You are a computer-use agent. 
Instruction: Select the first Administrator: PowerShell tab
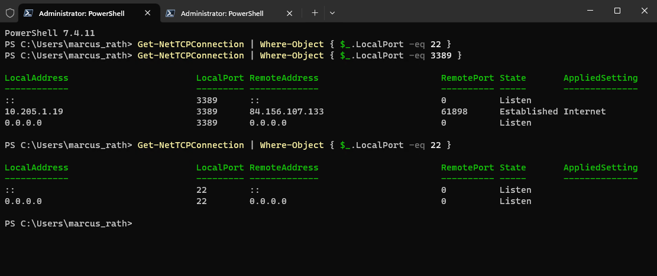82,14
